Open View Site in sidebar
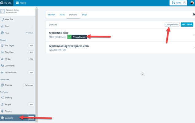This screenshot has height=123, width=195. [18, 19]
